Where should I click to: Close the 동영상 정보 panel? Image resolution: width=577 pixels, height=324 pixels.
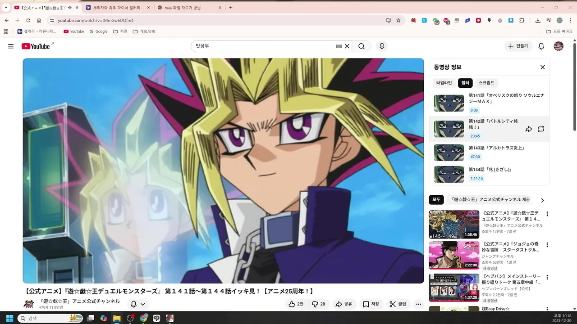[543, 67]
